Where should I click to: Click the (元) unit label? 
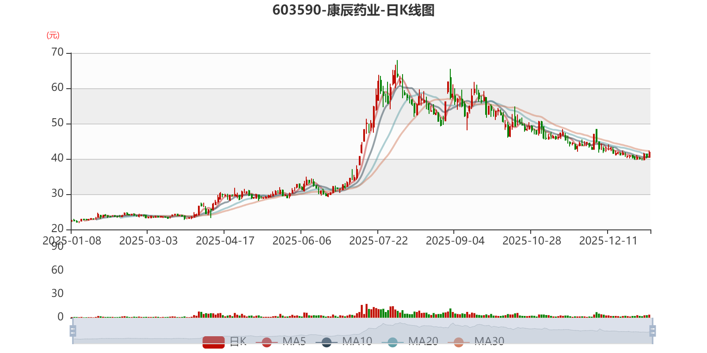pos(53,35)
